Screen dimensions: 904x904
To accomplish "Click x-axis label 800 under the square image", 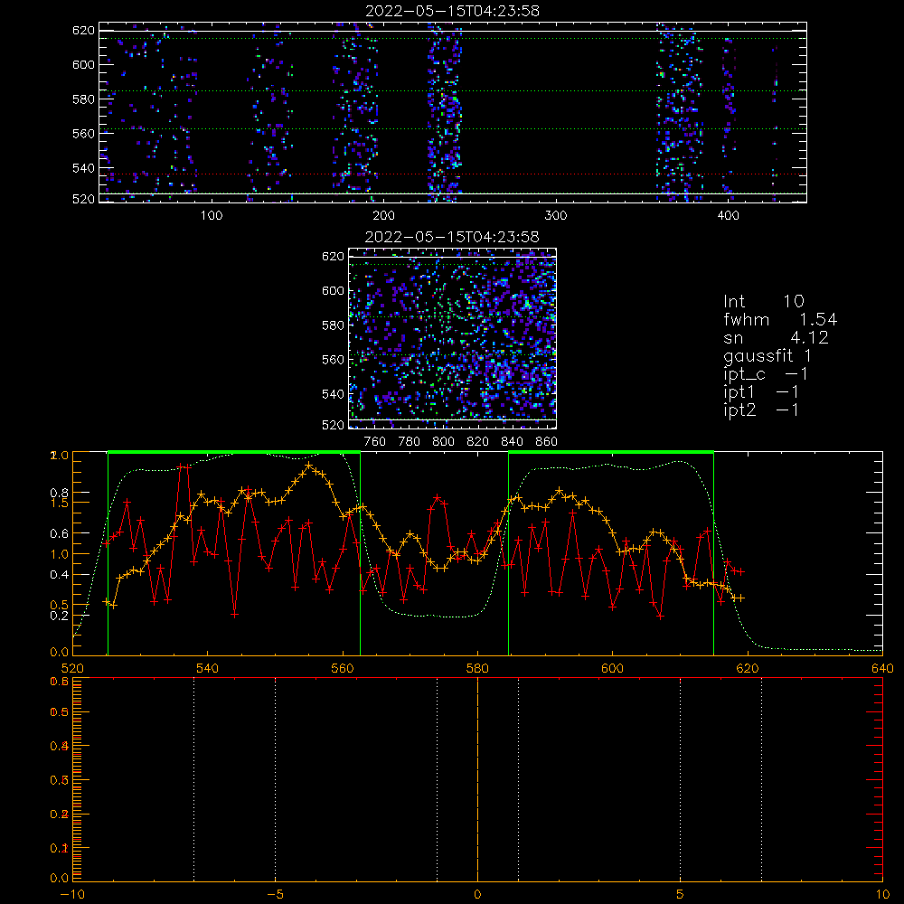I will pyautogui.click(x=443, y=442).
